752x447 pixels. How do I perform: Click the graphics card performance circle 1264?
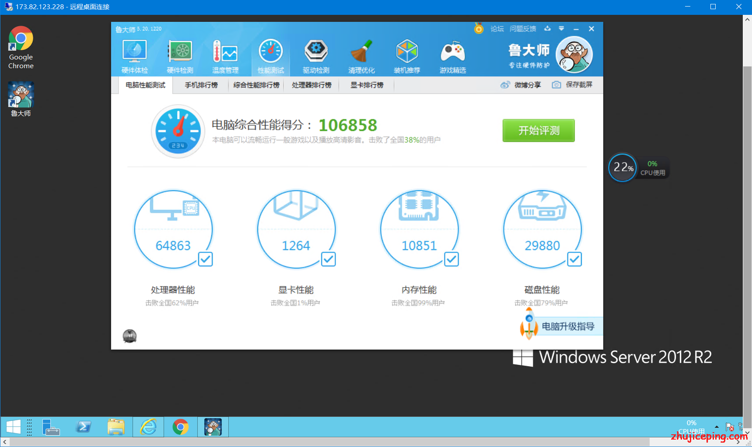[296, 229]
